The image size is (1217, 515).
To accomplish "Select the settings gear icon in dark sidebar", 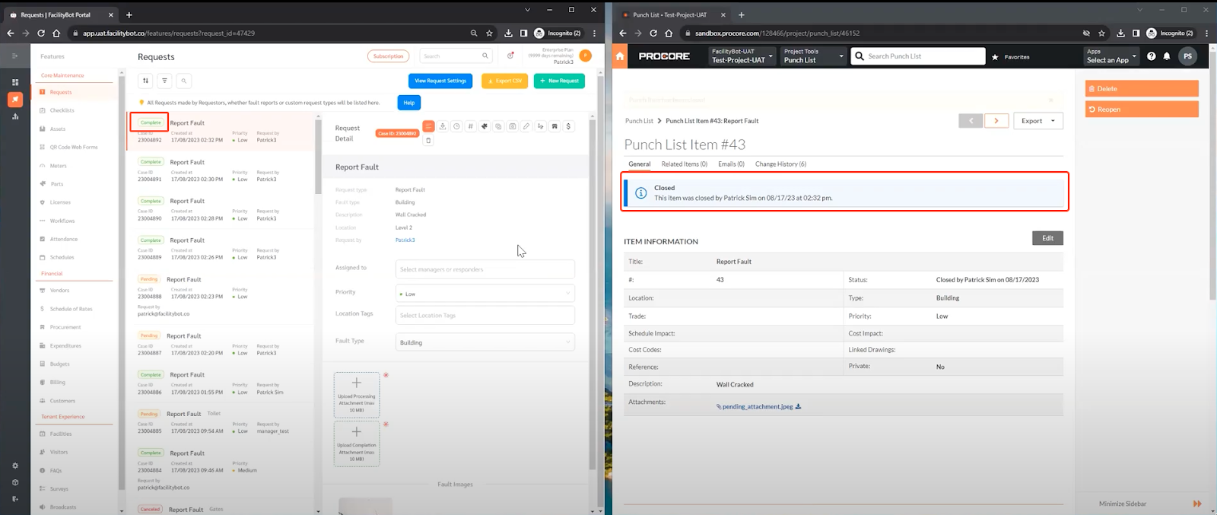I will (15, 466).
